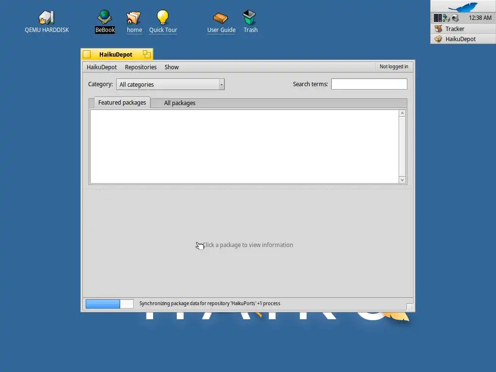Click the ProcessController tray icon
Image resolution: width=496 pixels, height=372 pixels.
438,18
